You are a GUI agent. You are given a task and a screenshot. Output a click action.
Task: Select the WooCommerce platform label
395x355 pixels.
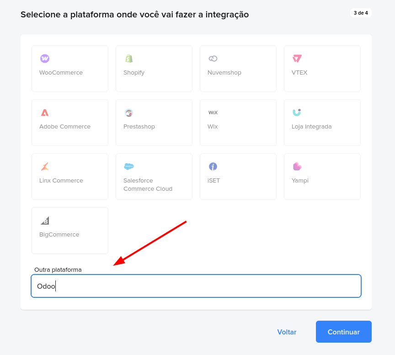tap(61, 73)
